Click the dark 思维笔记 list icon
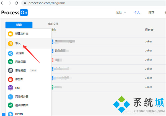 [x=11, y=70]
